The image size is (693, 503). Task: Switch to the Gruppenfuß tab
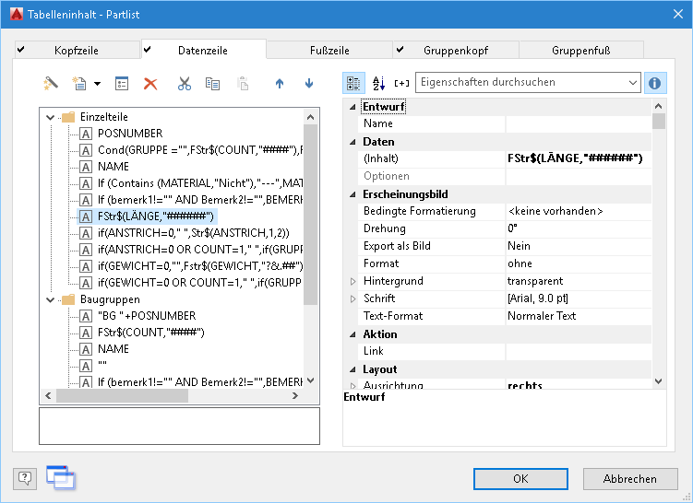(581, 50)
